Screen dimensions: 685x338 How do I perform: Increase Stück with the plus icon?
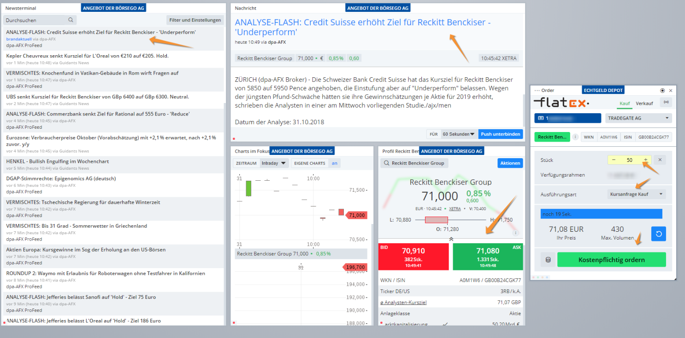645,160
